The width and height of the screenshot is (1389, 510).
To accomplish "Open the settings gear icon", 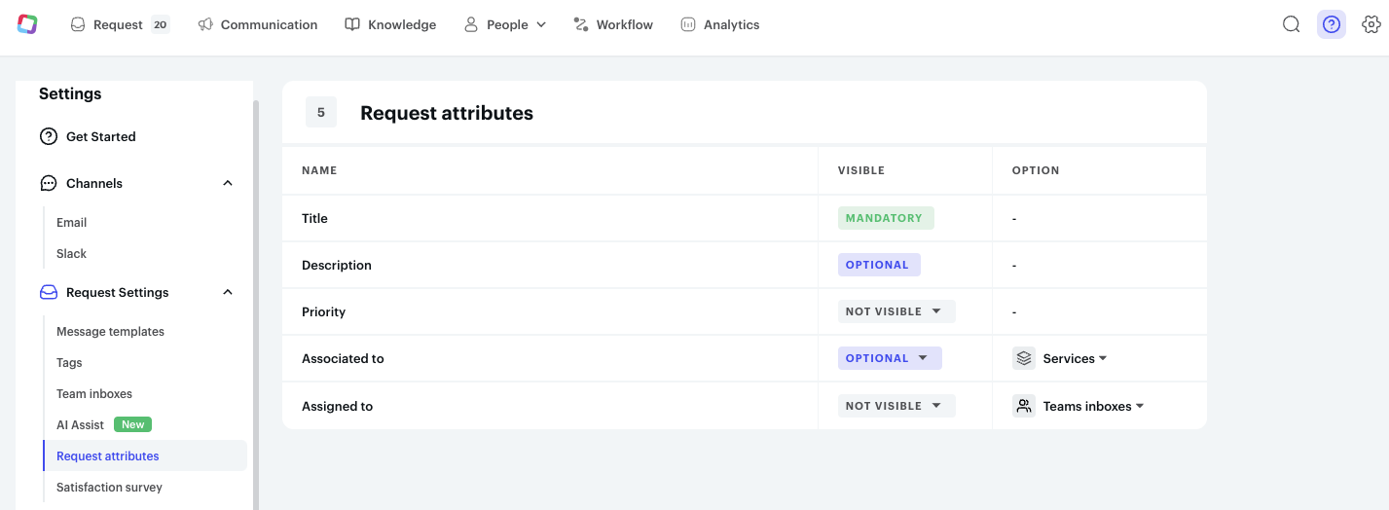I will [1371, 24].
